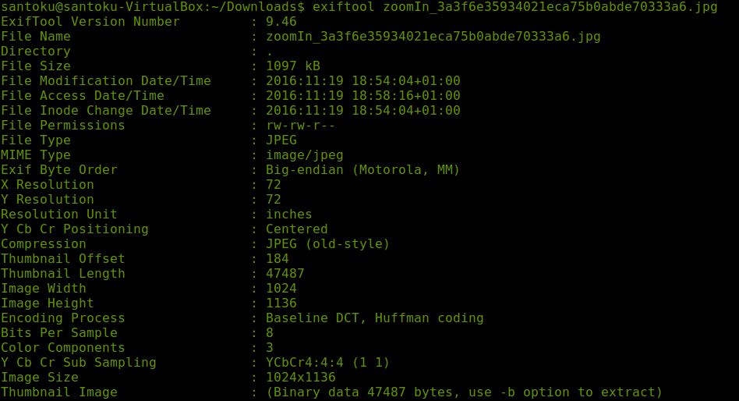Click the File Access Date/Time value
The height and width of the screenshot is (401, 739).
coord(362,96)
